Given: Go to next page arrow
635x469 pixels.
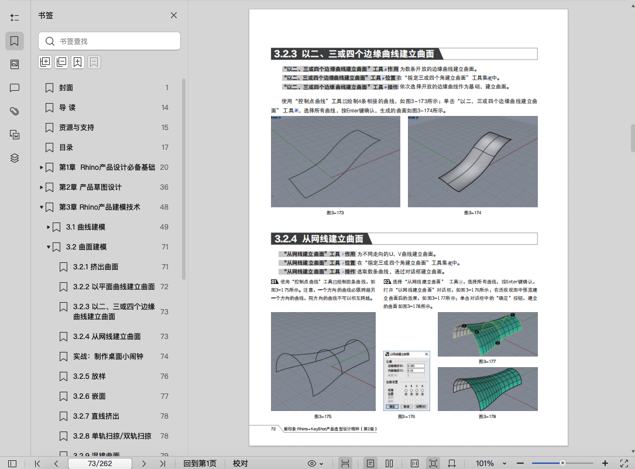Looking at the screenshot, I should tap(144, 463).
